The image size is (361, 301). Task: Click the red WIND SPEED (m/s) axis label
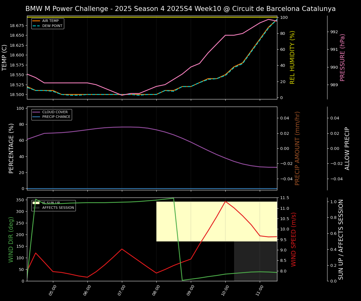pos(294,239)
